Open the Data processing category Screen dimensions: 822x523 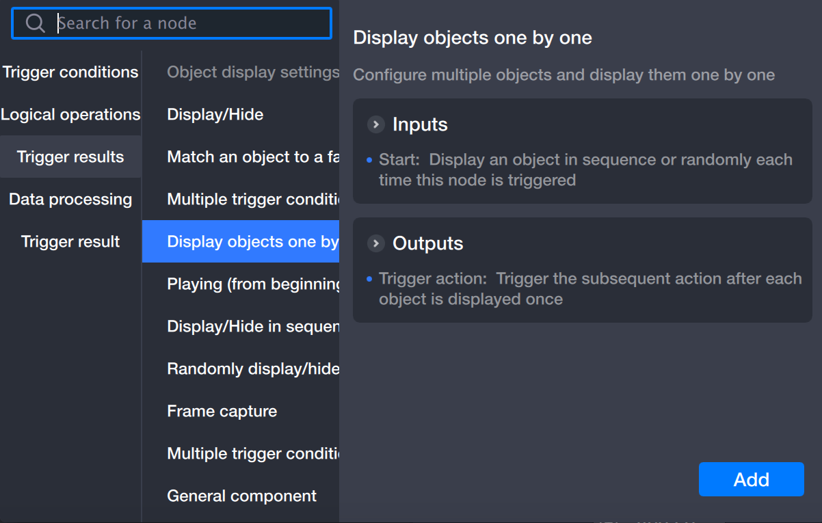coord(70,199)
